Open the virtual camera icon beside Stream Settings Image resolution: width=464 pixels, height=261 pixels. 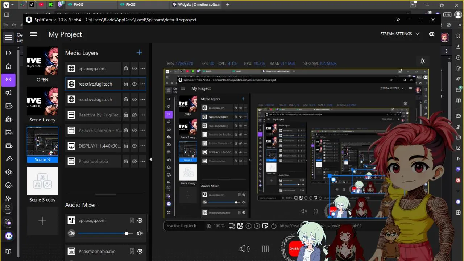tap(432, 34)
